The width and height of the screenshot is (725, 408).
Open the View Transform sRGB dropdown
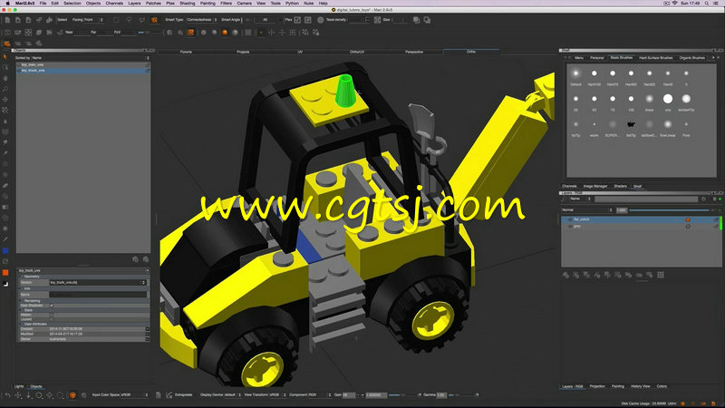point(278,395)
